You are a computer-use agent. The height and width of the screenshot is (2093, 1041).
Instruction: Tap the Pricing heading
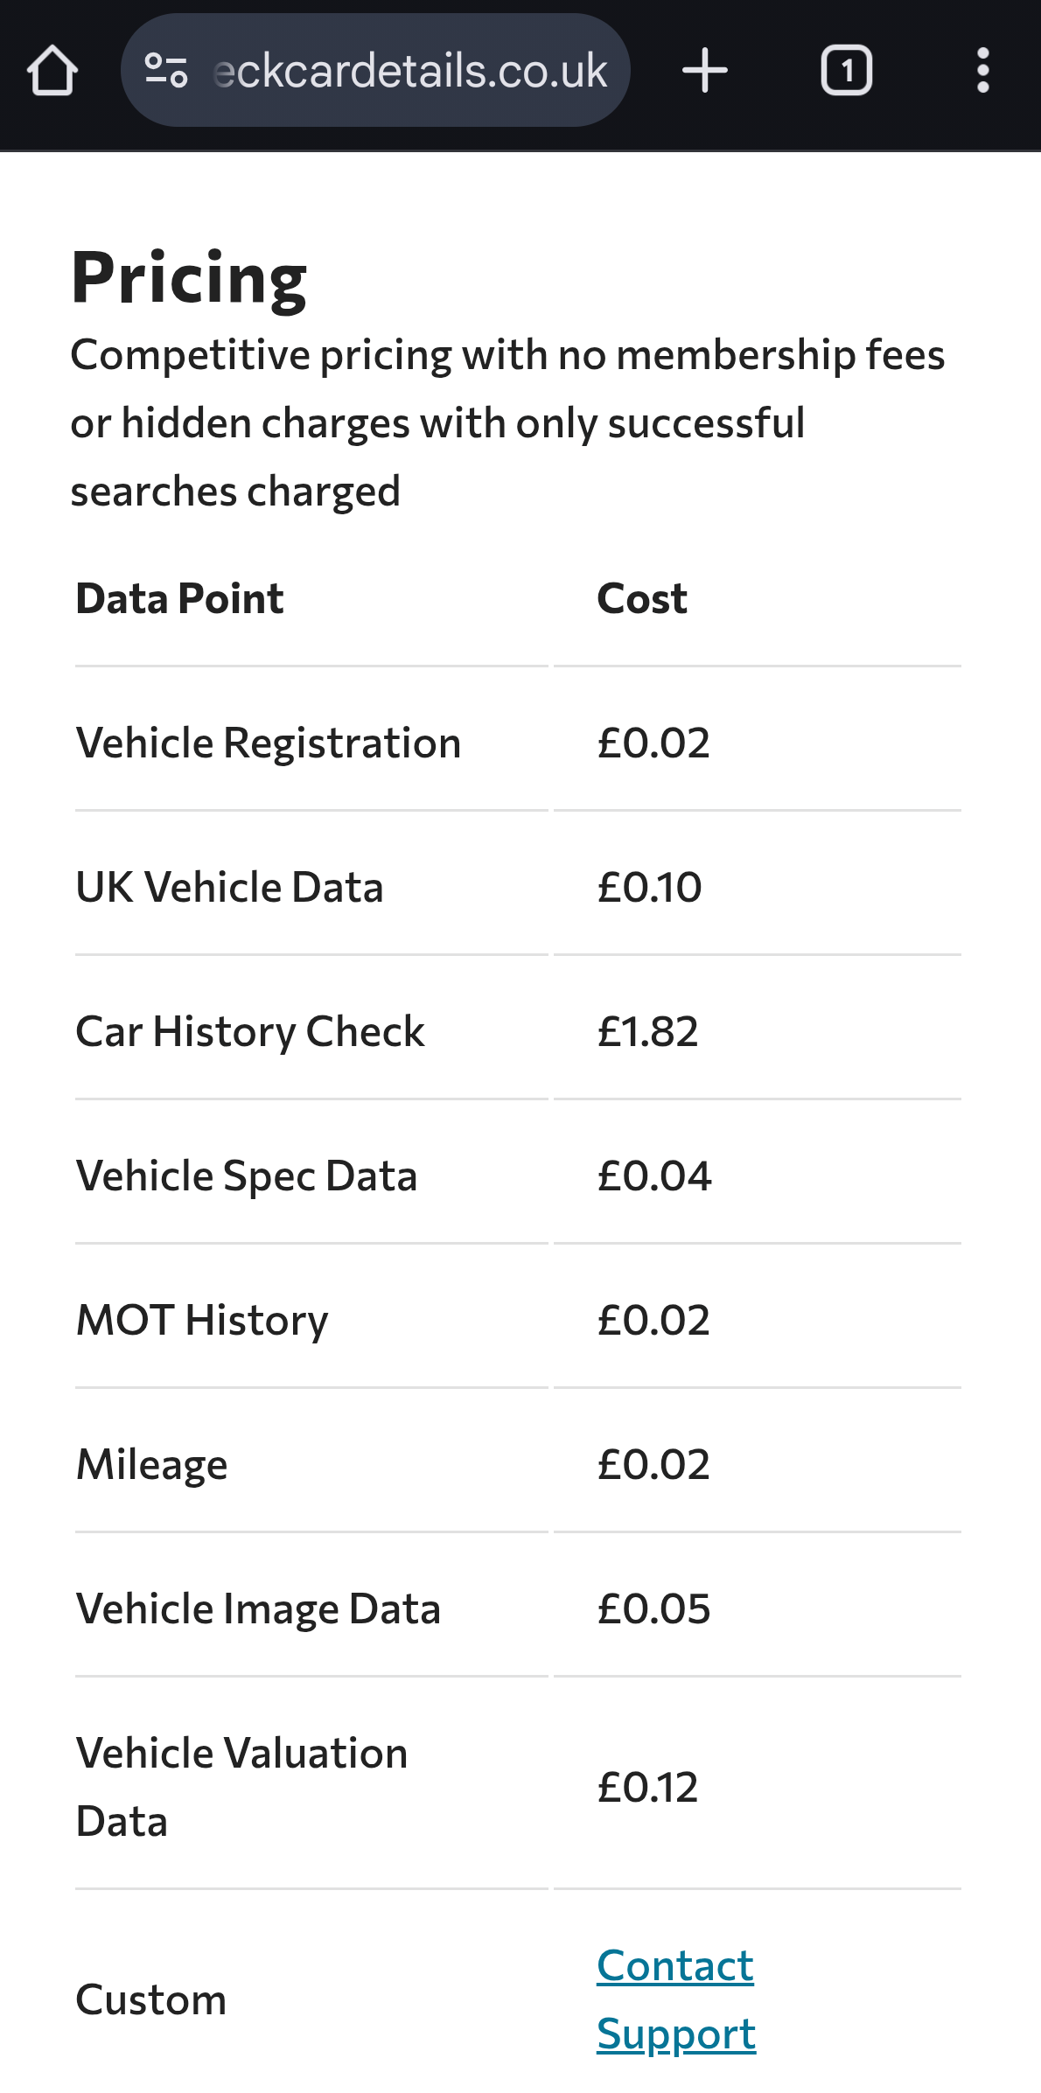coord(189,278)
